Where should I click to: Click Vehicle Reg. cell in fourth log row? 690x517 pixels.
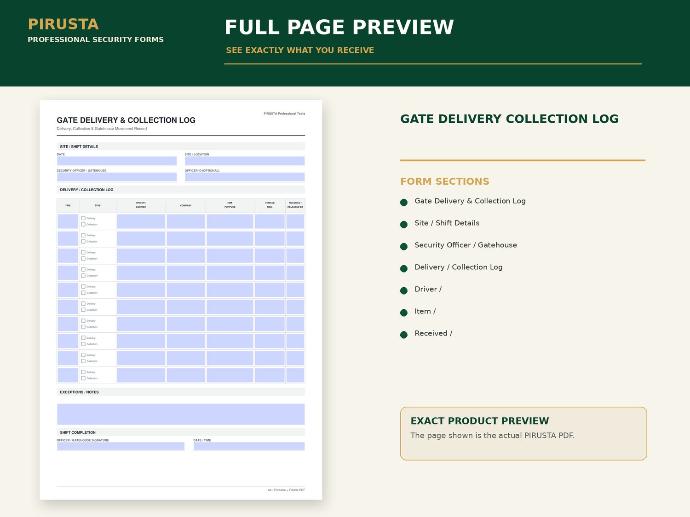click(x=270, y=273)
